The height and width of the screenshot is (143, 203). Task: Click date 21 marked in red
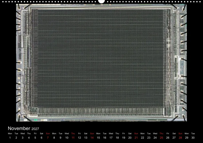136,138
